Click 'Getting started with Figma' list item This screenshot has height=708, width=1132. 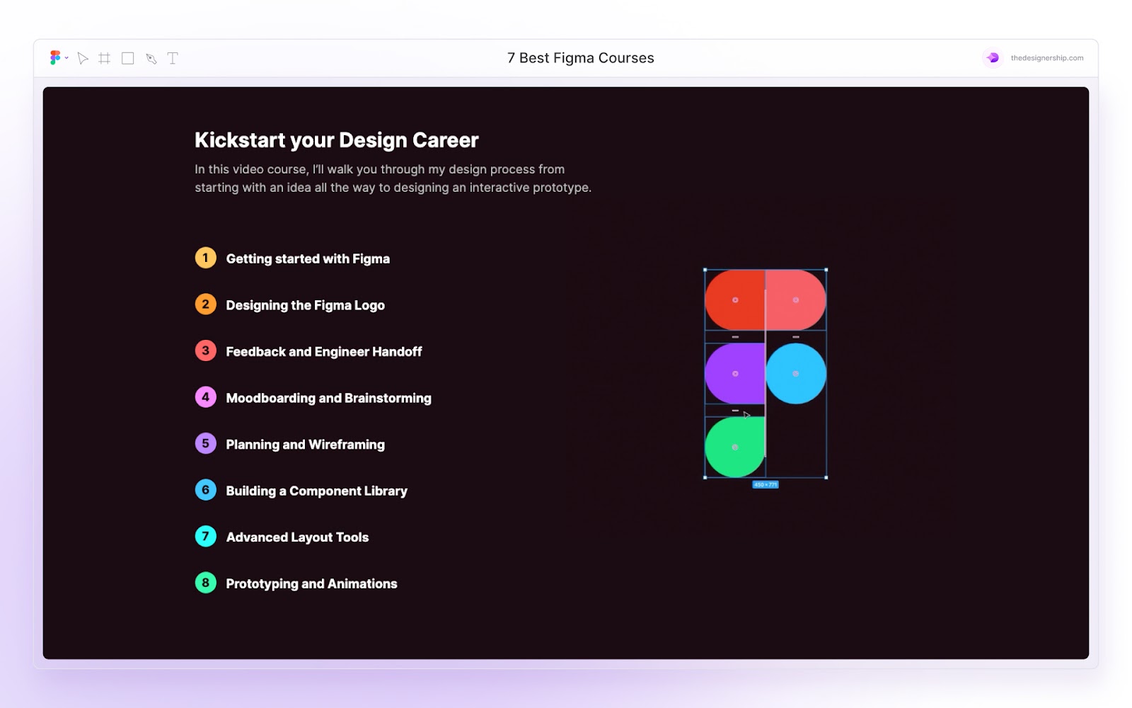(x=308, y=258)
